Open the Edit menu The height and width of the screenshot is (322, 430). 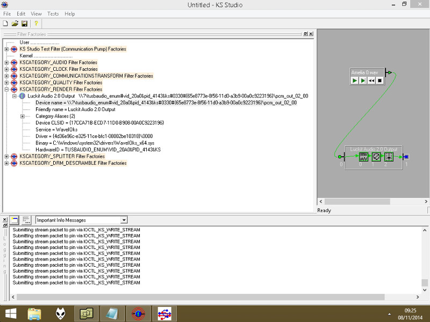pyautogui.click(x=21, y=14)
